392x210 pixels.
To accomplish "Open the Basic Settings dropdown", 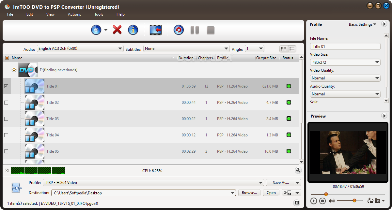I will (x=363, y=24).
